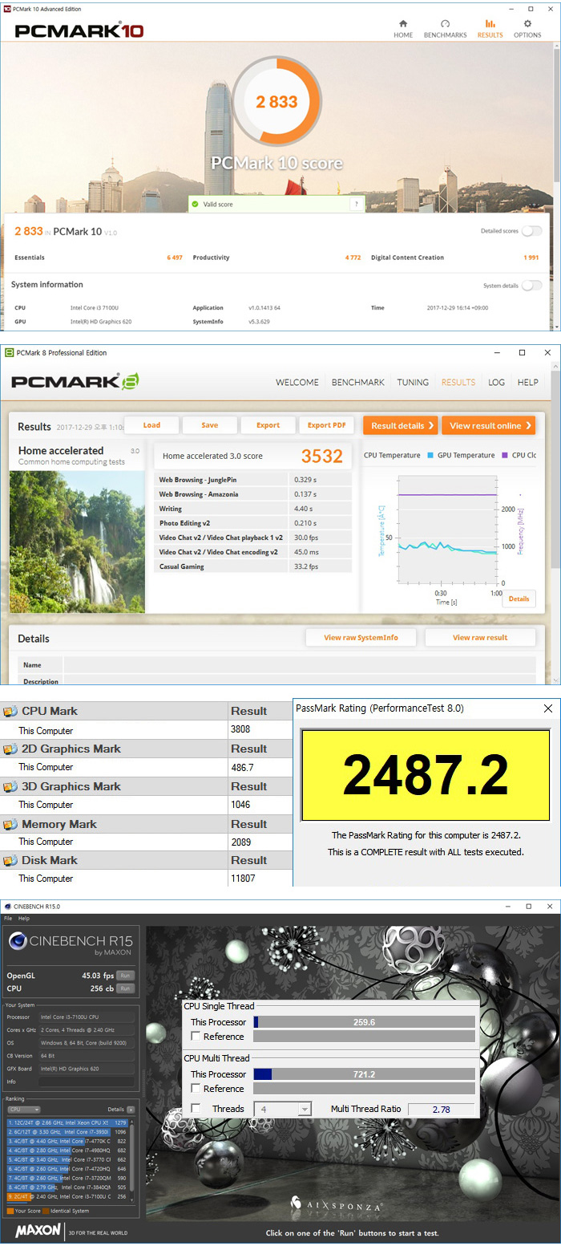Open the LOG tab in PCMark 8
The width and height of the screenshot is (561, 1246).
[497, 383]
